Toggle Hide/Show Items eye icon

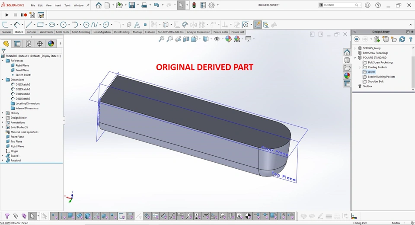(217, 39)
